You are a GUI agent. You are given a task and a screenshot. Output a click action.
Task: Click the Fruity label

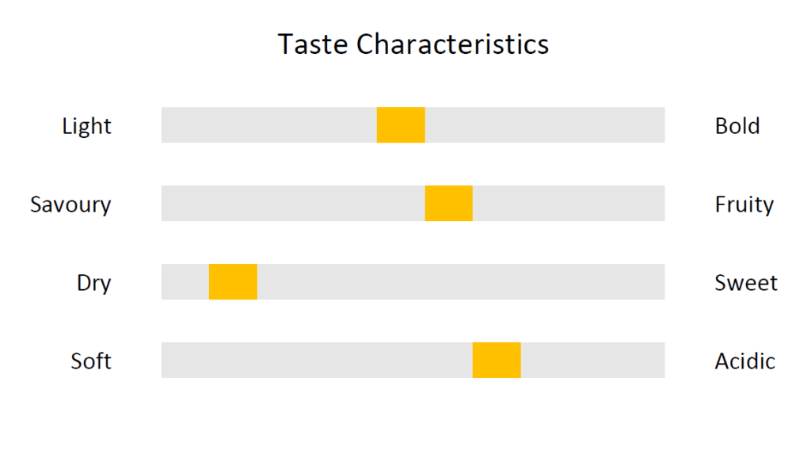(x=744, y=204)
